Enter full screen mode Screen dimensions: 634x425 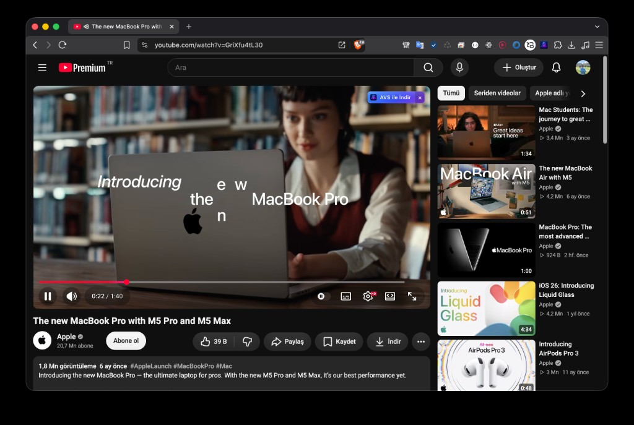click(x=412, y=296)
